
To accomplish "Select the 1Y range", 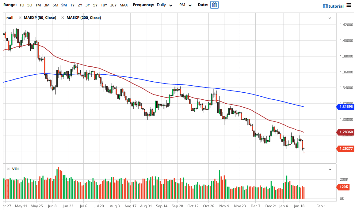I will pyautogui.click(x=72, y=5).
